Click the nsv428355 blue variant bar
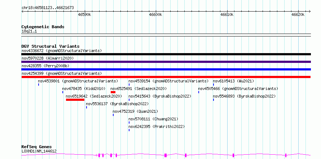 (x=166, y=69)
